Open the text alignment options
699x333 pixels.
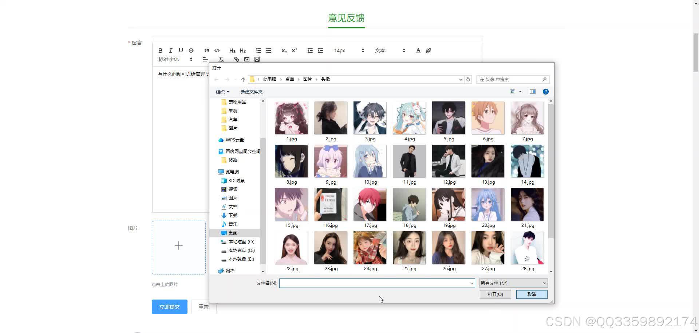(205, 59)
